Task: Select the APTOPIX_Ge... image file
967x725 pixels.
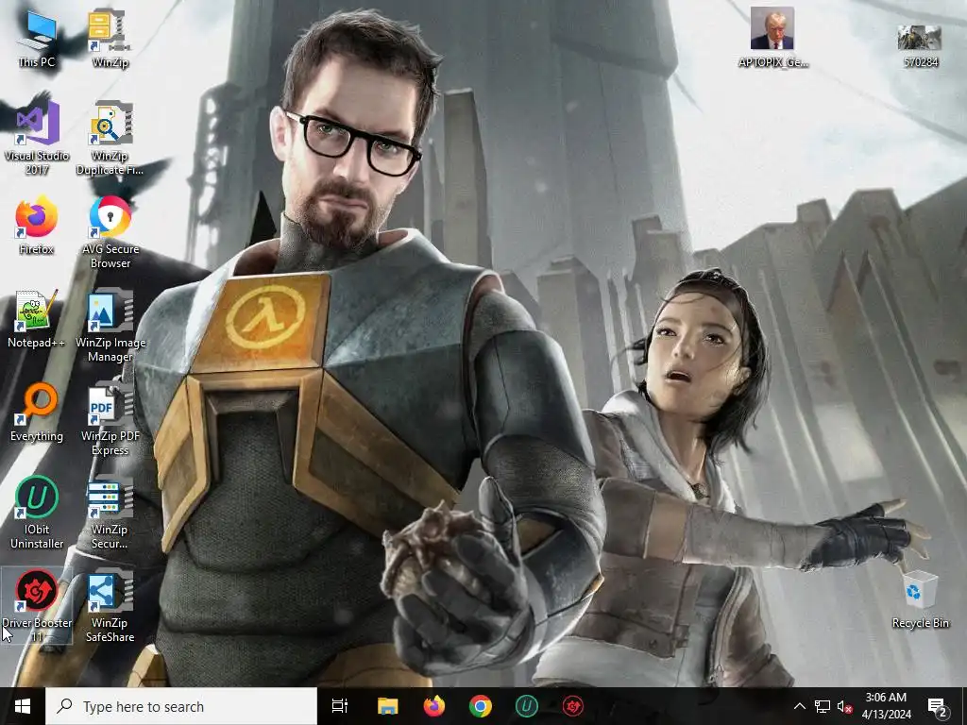Action: point(772,38)
